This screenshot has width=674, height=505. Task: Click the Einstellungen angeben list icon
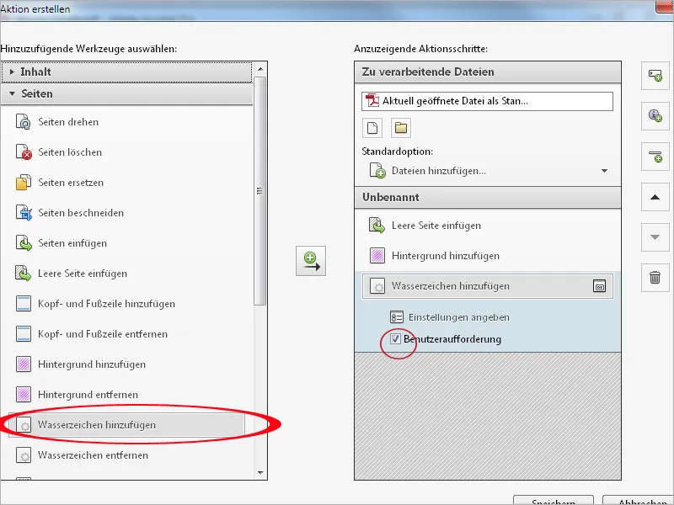coord(396,317)
